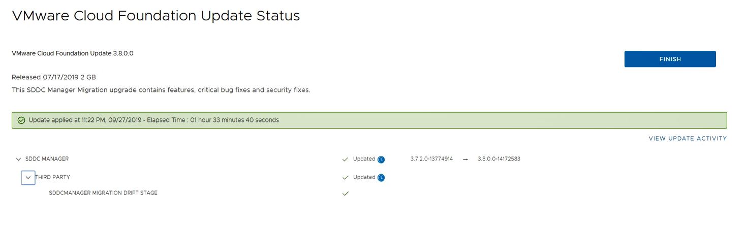Image resolution: width=748 pixels, height=228 pixels.
Task: Click the Update Status page heading
Action: pyautogui.click(x=156, y=16)
